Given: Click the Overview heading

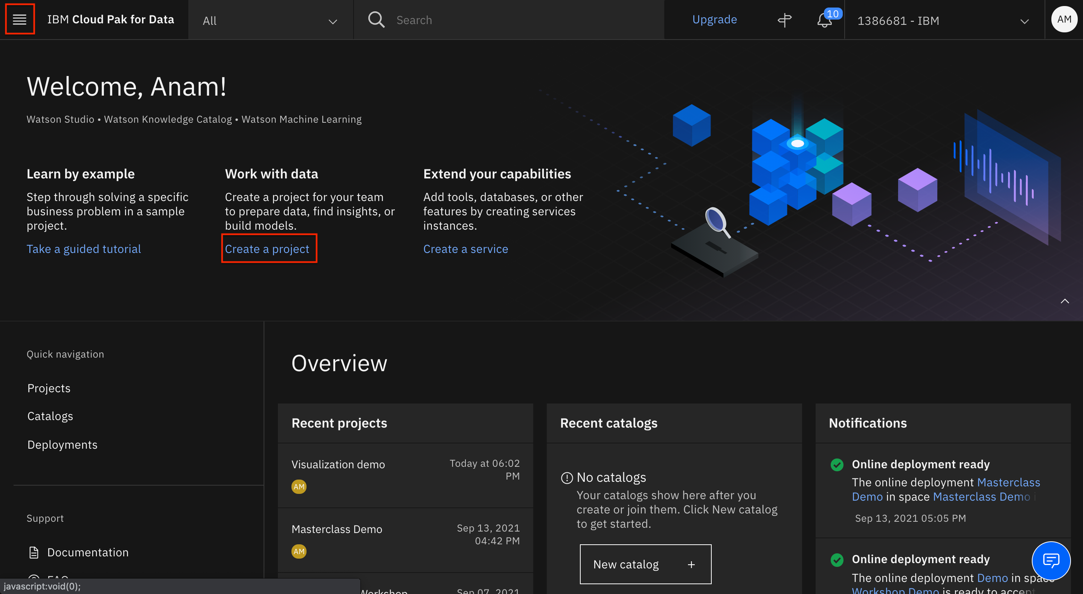Looking at the screenshot, I should [339, 363].
